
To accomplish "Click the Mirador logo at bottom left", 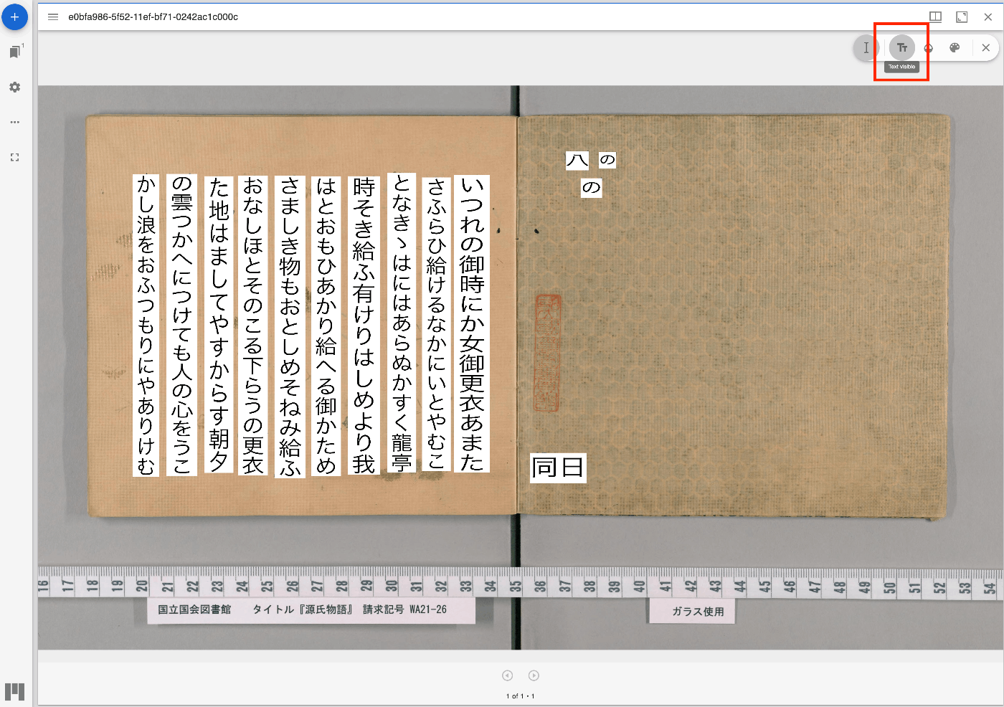I will [14, 691].
